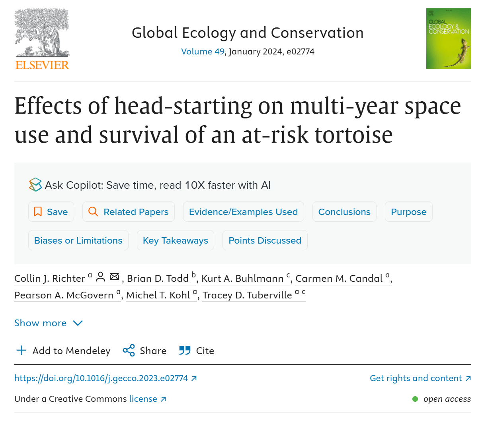Open the journal cover thumbnail
Screen dimensions: 482x426
448,39
